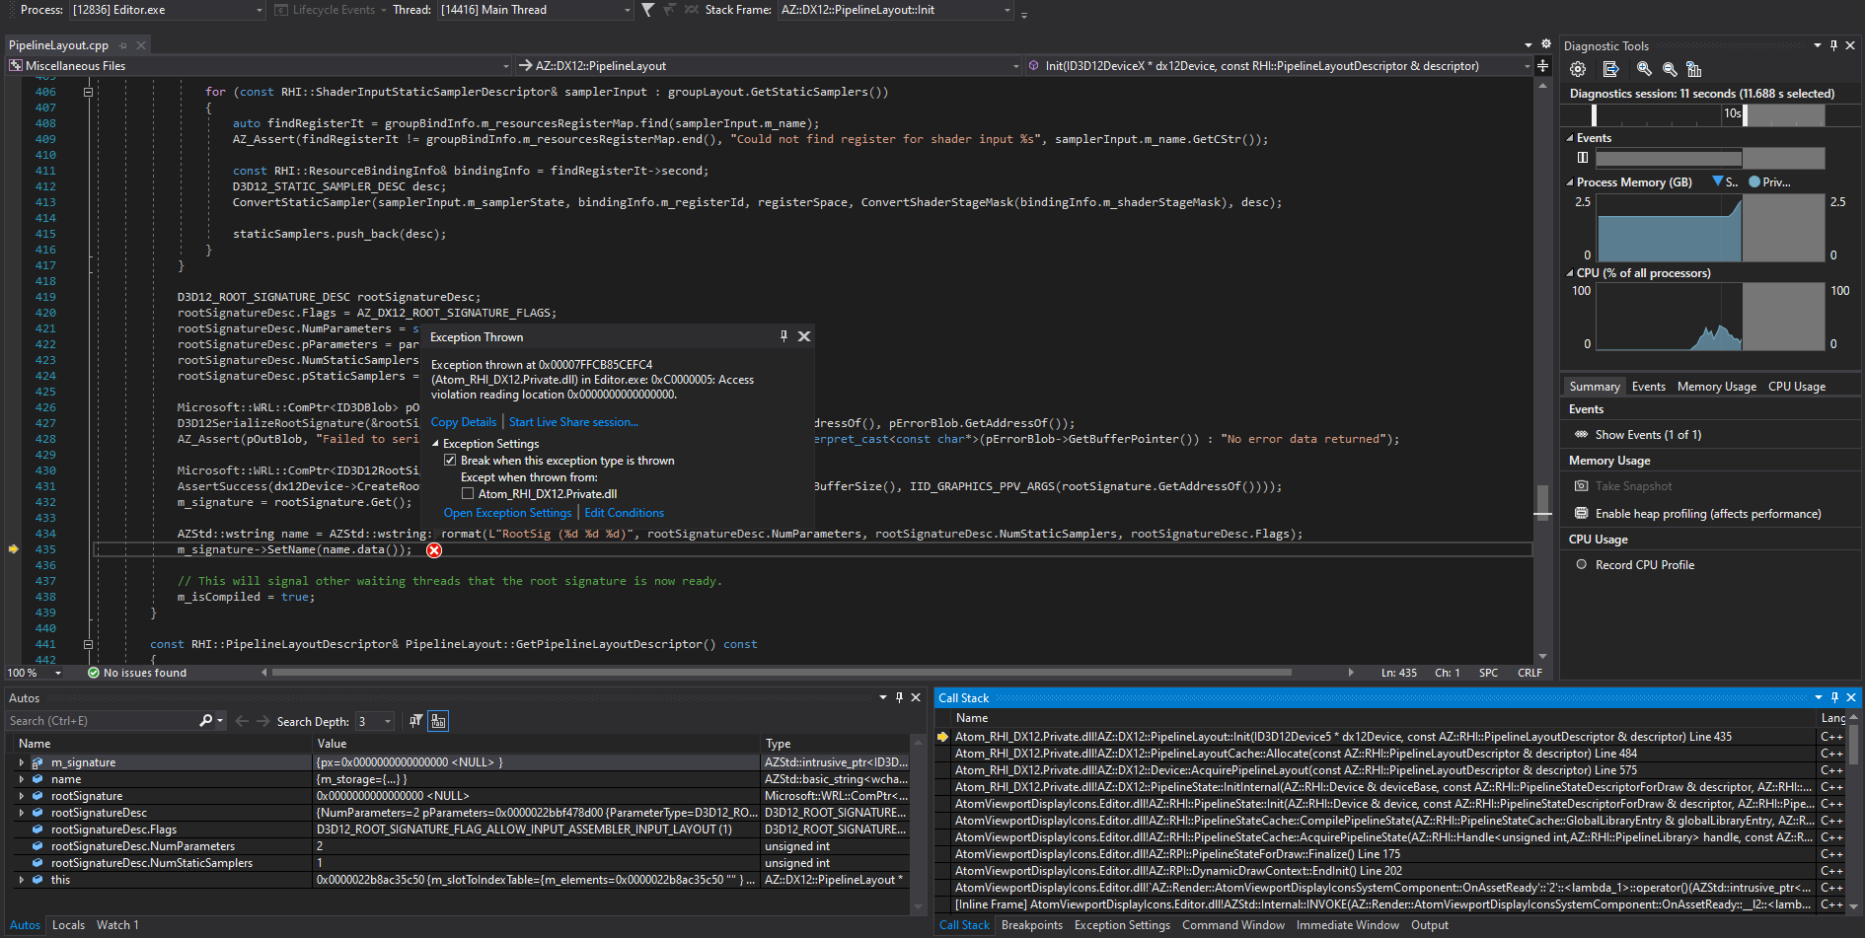
Task: Click the red exception error marker
Action: coord(434,550)
